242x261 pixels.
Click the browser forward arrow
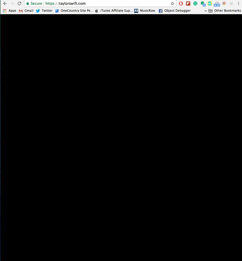(x=12, y=4)
